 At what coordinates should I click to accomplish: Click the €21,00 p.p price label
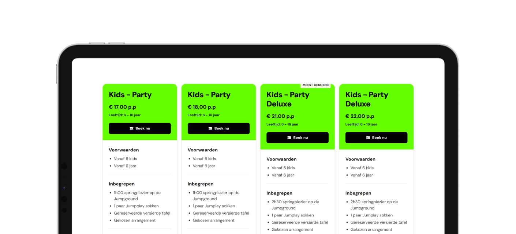280,116
